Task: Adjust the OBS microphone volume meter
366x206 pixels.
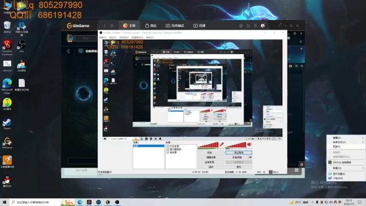Action: [x=208, y=145]
